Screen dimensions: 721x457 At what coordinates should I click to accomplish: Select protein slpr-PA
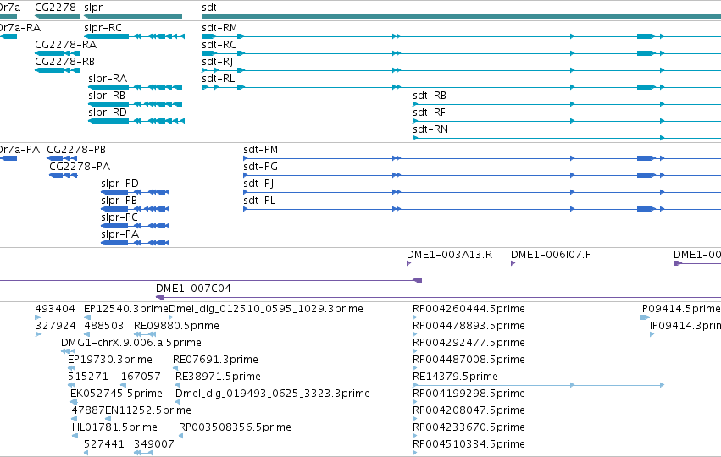(x=120, y=234)
